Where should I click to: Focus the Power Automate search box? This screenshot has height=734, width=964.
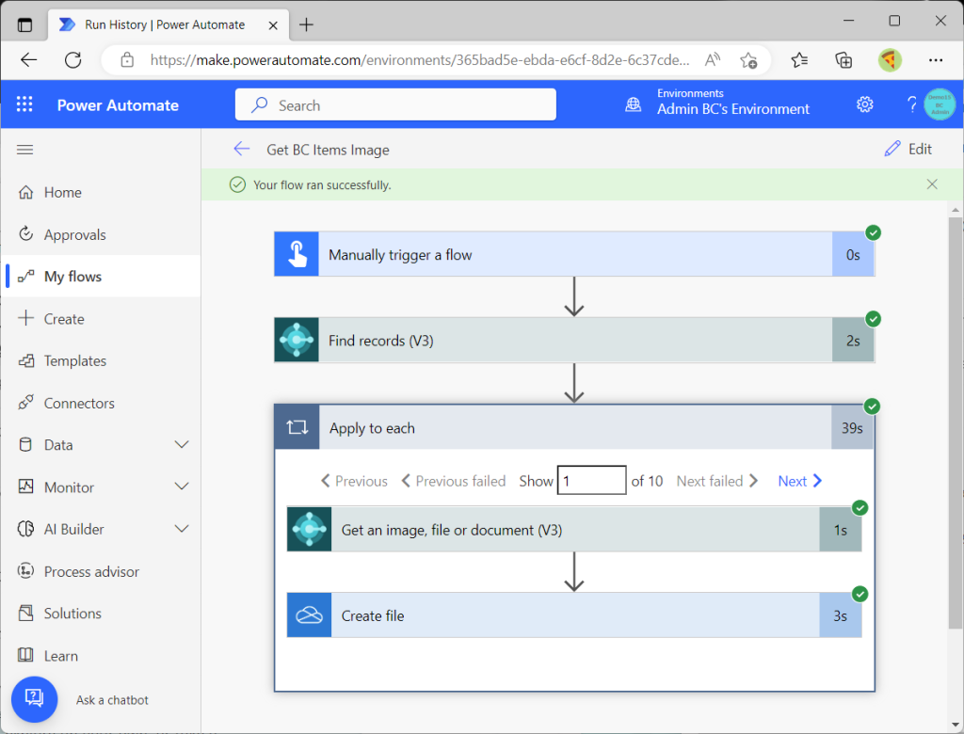pyautogui.click(x=395, y=105)
